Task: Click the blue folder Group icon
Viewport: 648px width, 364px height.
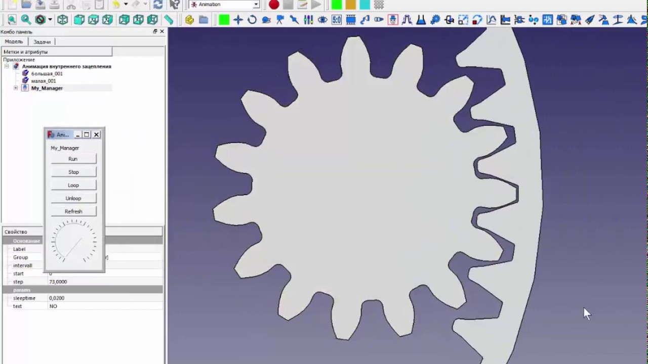Action: click(204, 20)
